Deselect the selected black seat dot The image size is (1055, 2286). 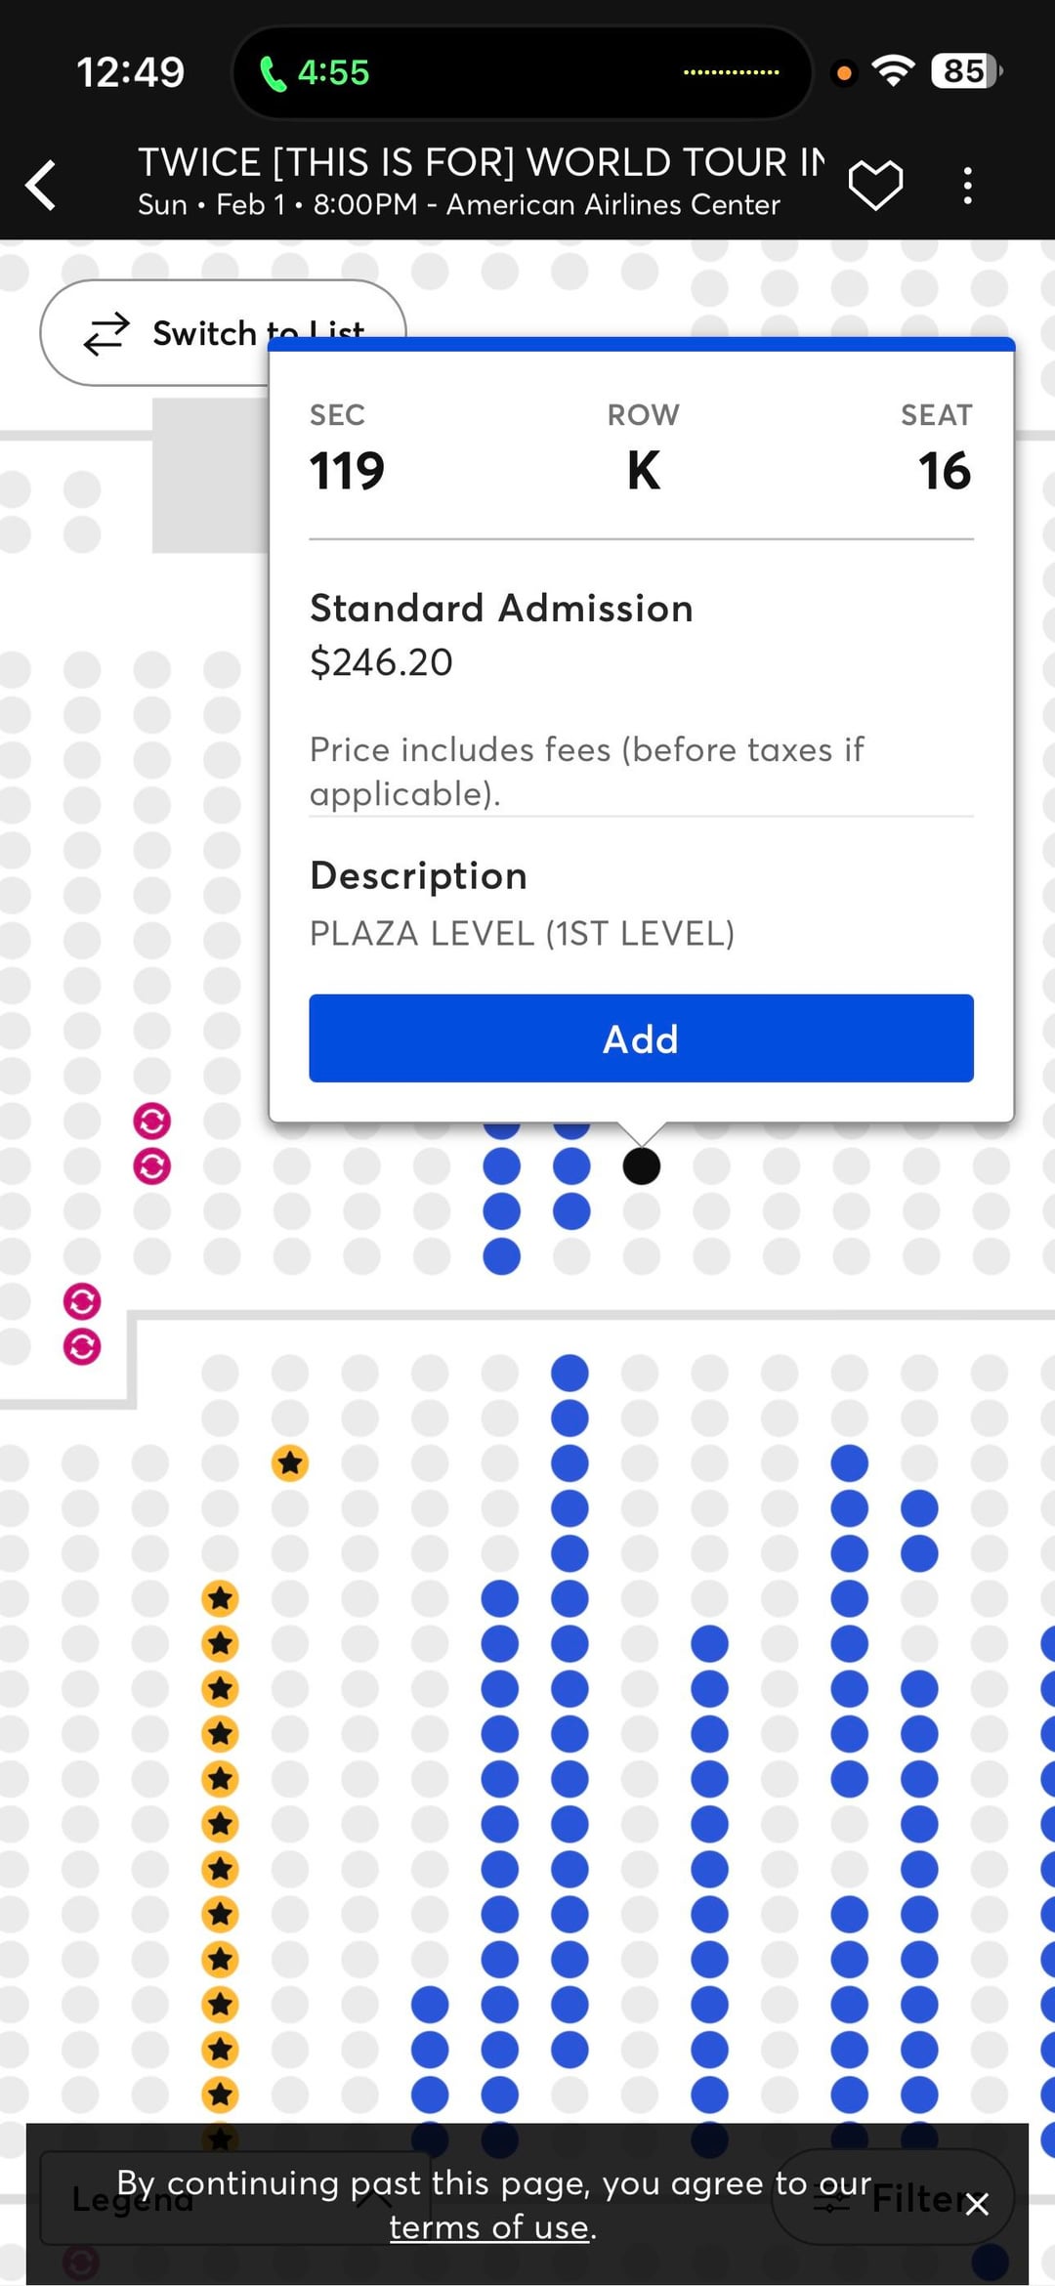point(641,1165)
